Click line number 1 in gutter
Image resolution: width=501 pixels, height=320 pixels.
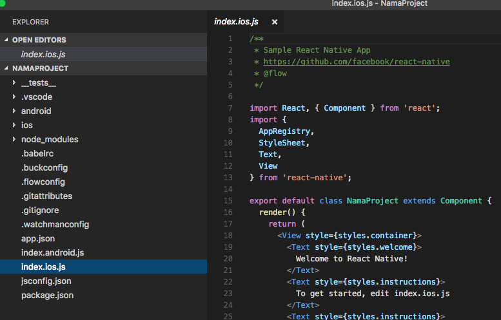(230, 39)
